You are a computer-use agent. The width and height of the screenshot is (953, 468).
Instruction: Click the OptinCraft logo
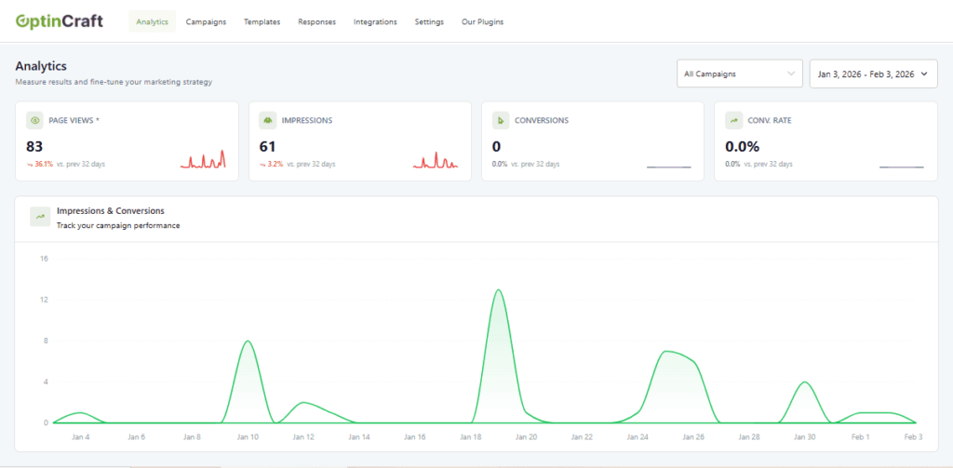click(60, 21)
